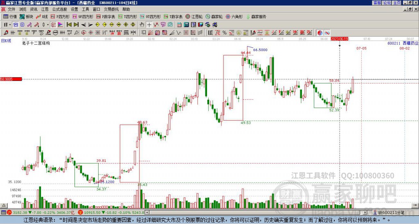Image resolution: width=419 pixels, height=224 pixels.
Task: Open the T四方形 tool
Action: (128, 16)
